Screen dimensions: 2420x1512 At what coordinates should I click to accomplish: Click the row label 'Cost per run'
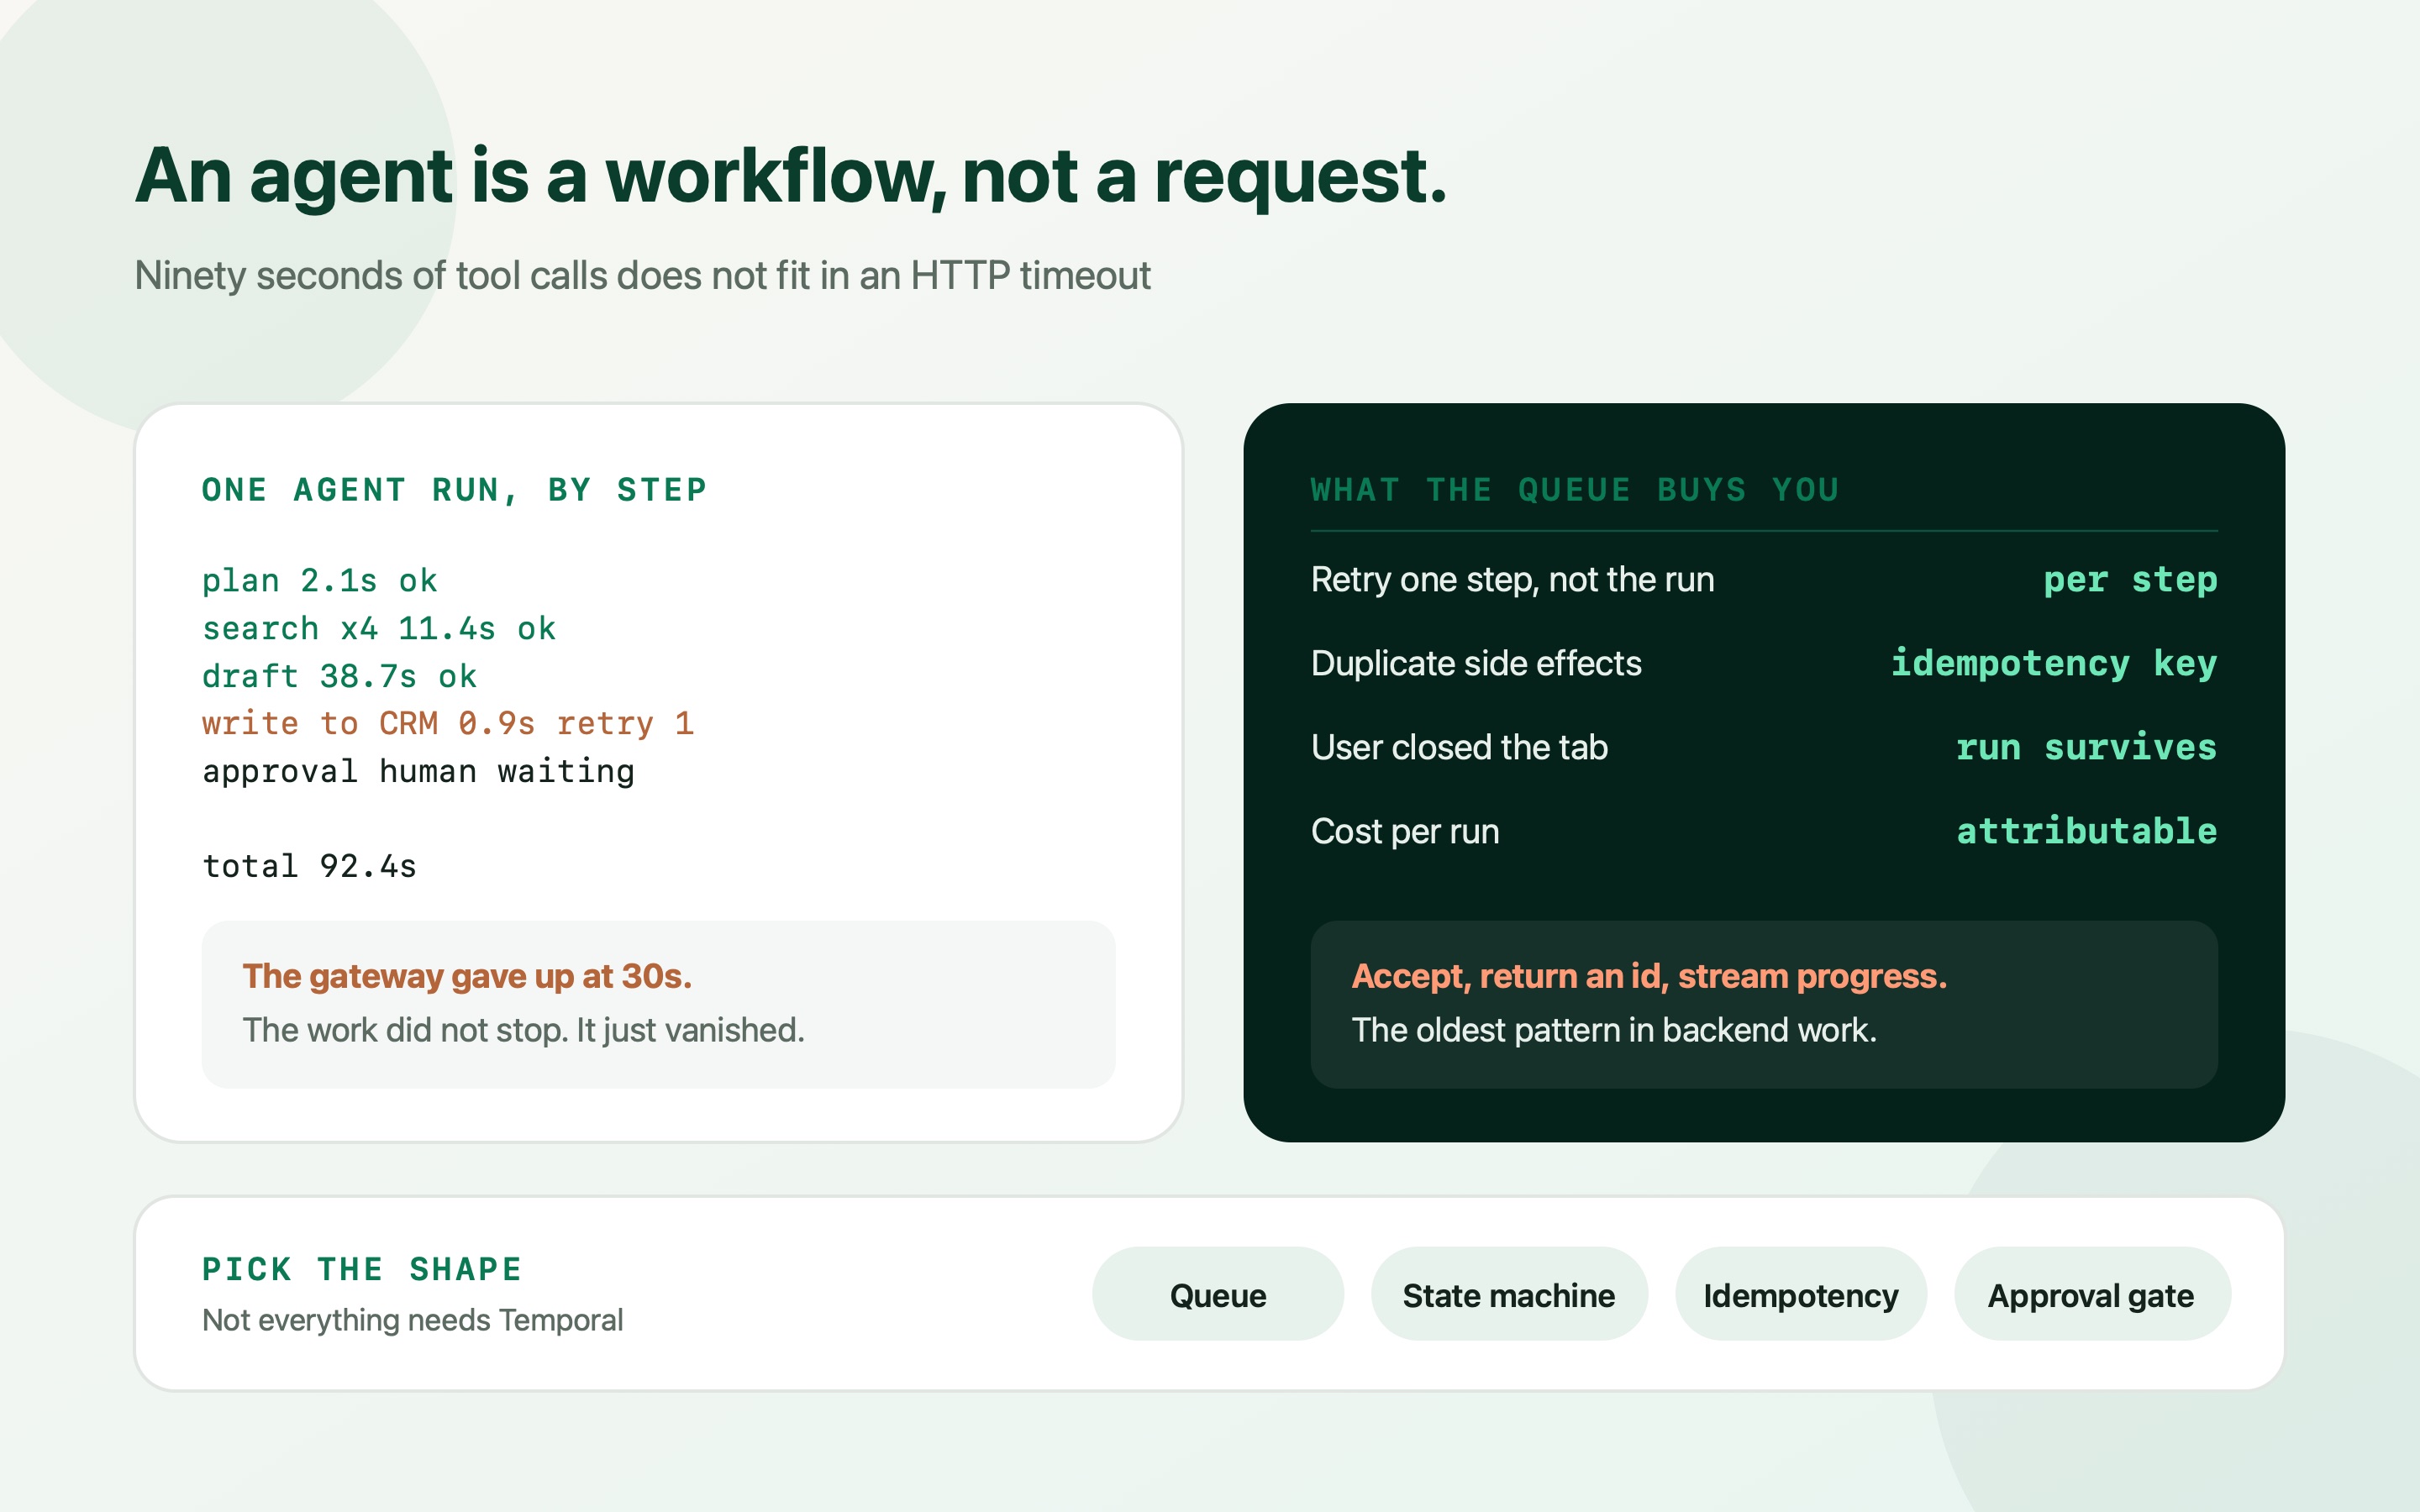point(1405,832)
